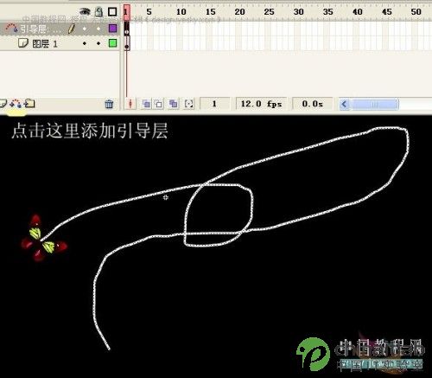
Task: Click green outline color swatch of 图层 1
Action: tap(112, 43)
